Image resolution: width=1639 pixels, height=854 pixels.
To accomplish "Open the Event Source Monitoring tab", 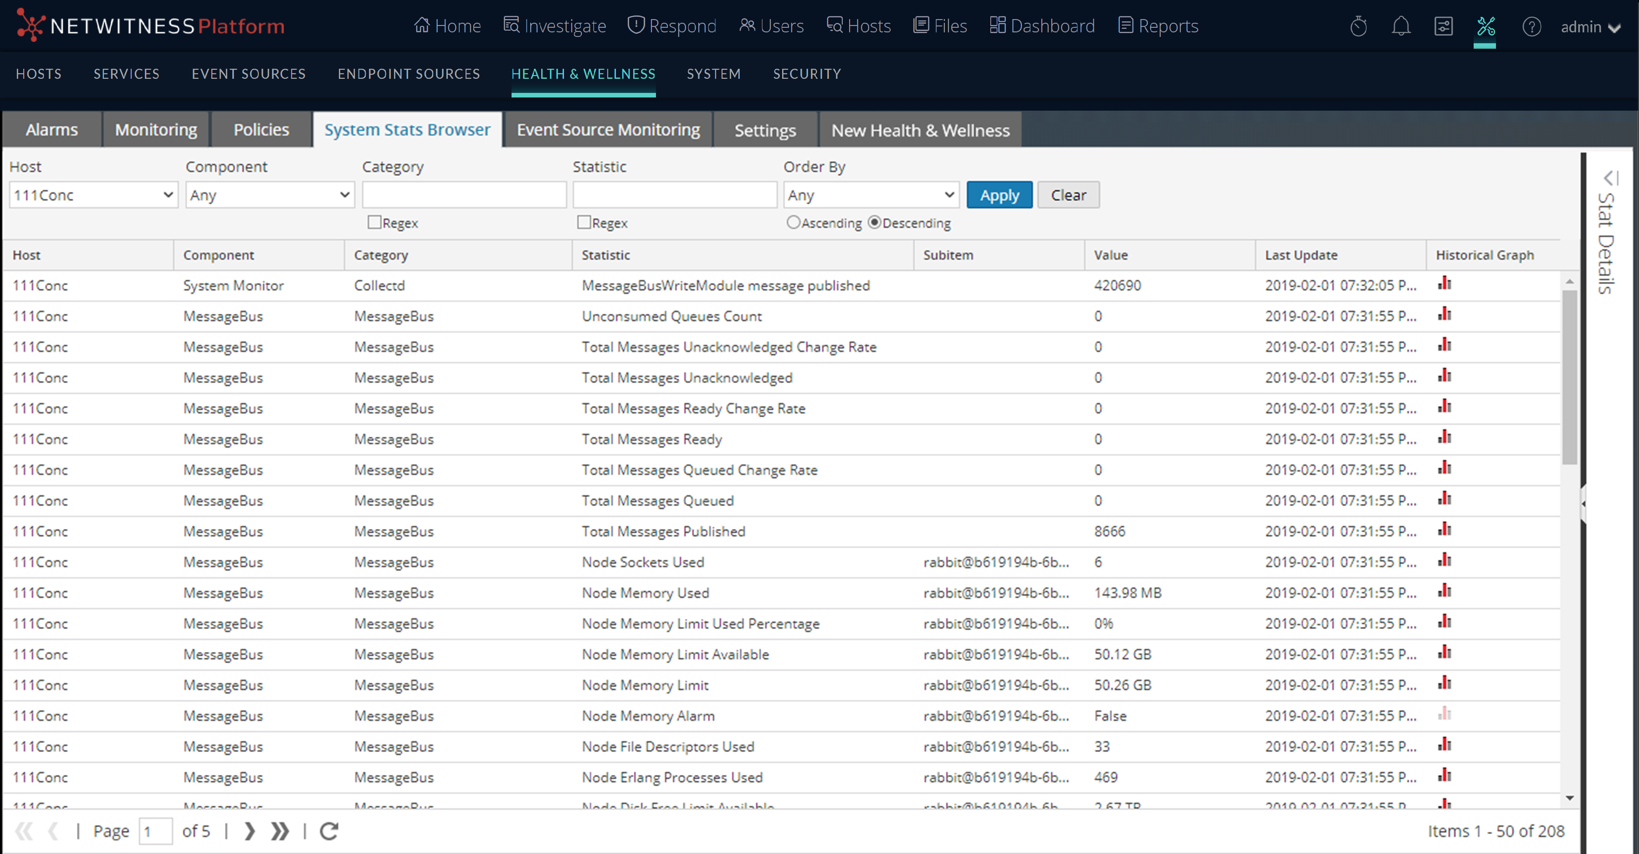I will pos(608,130).
